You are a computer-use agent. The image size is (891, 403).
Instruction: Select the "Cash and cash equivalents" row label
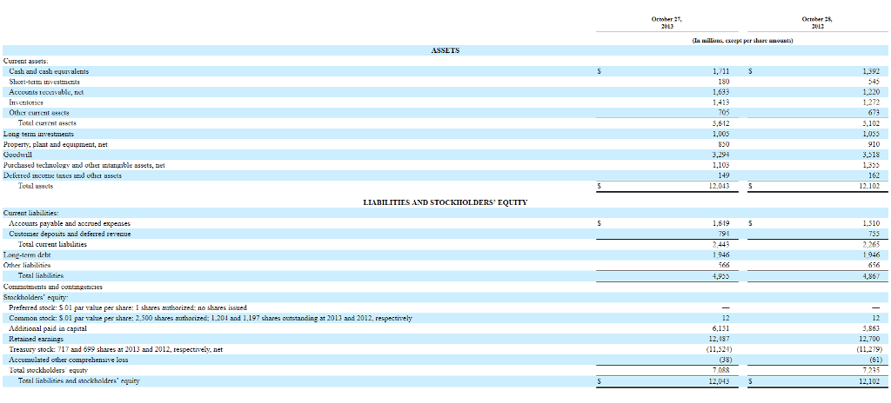(x=49, y=71)
